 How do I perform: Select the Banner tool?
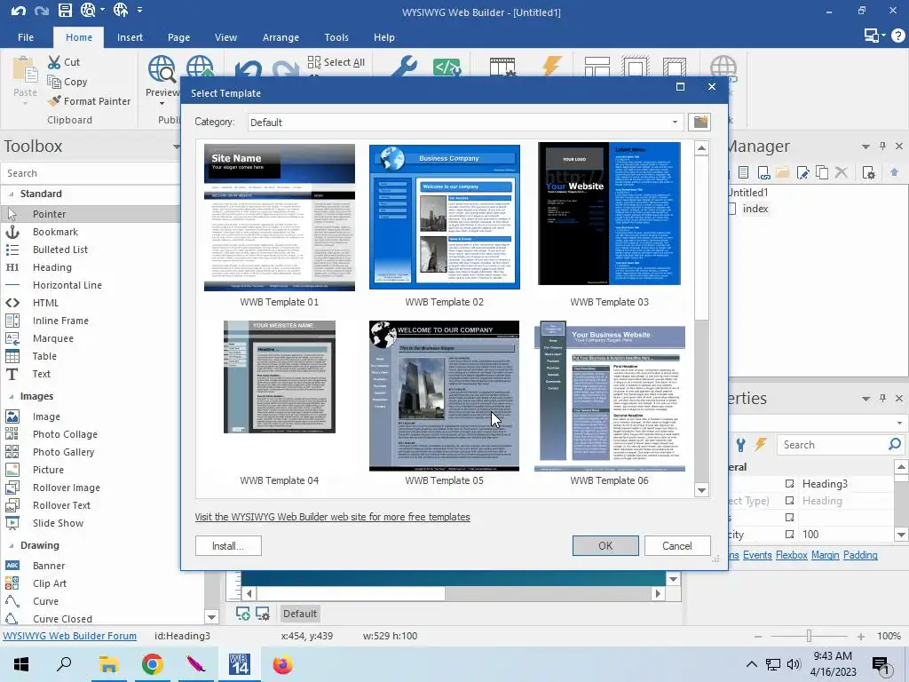[x=49, y=566]
